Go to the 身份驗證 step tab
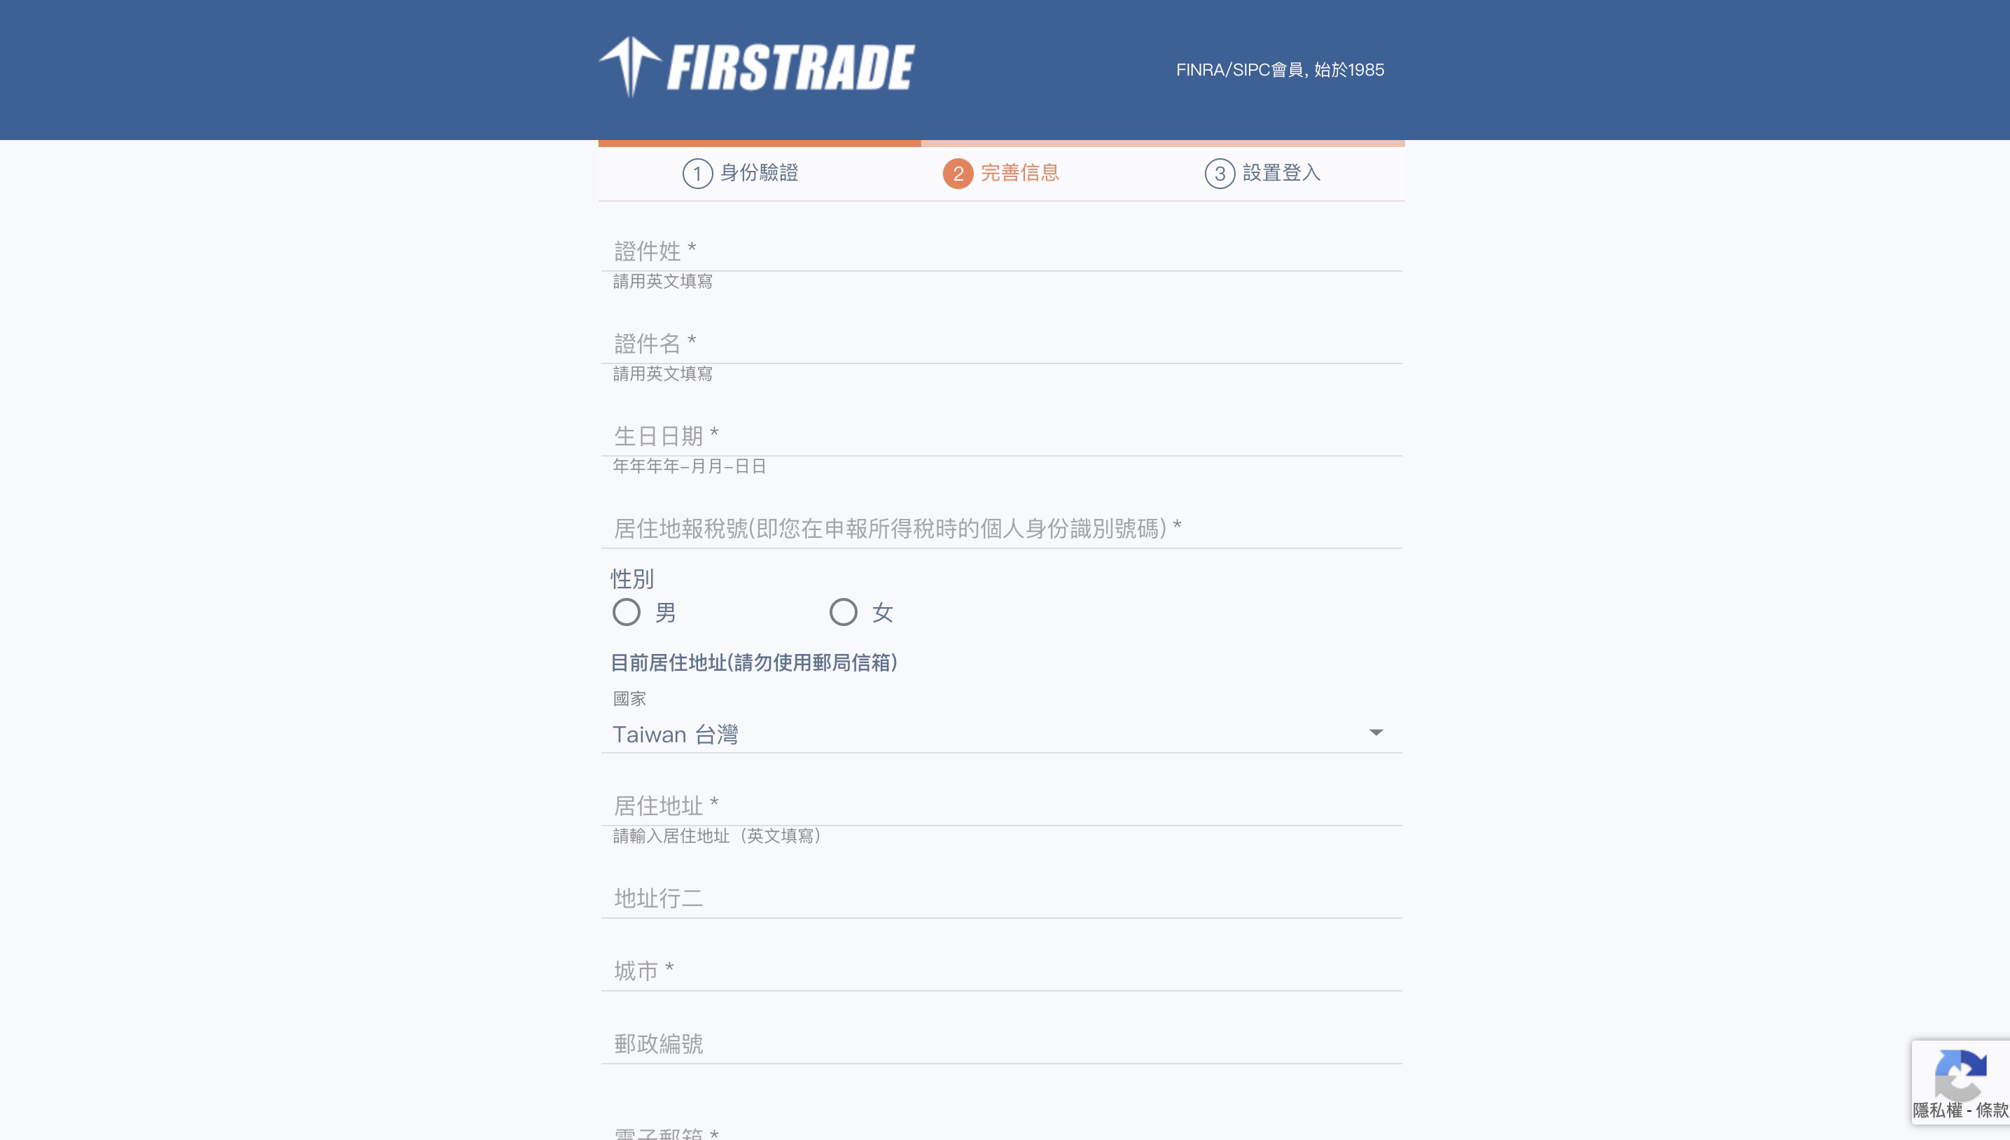The image size is (2010, 1140). (741, 173)
